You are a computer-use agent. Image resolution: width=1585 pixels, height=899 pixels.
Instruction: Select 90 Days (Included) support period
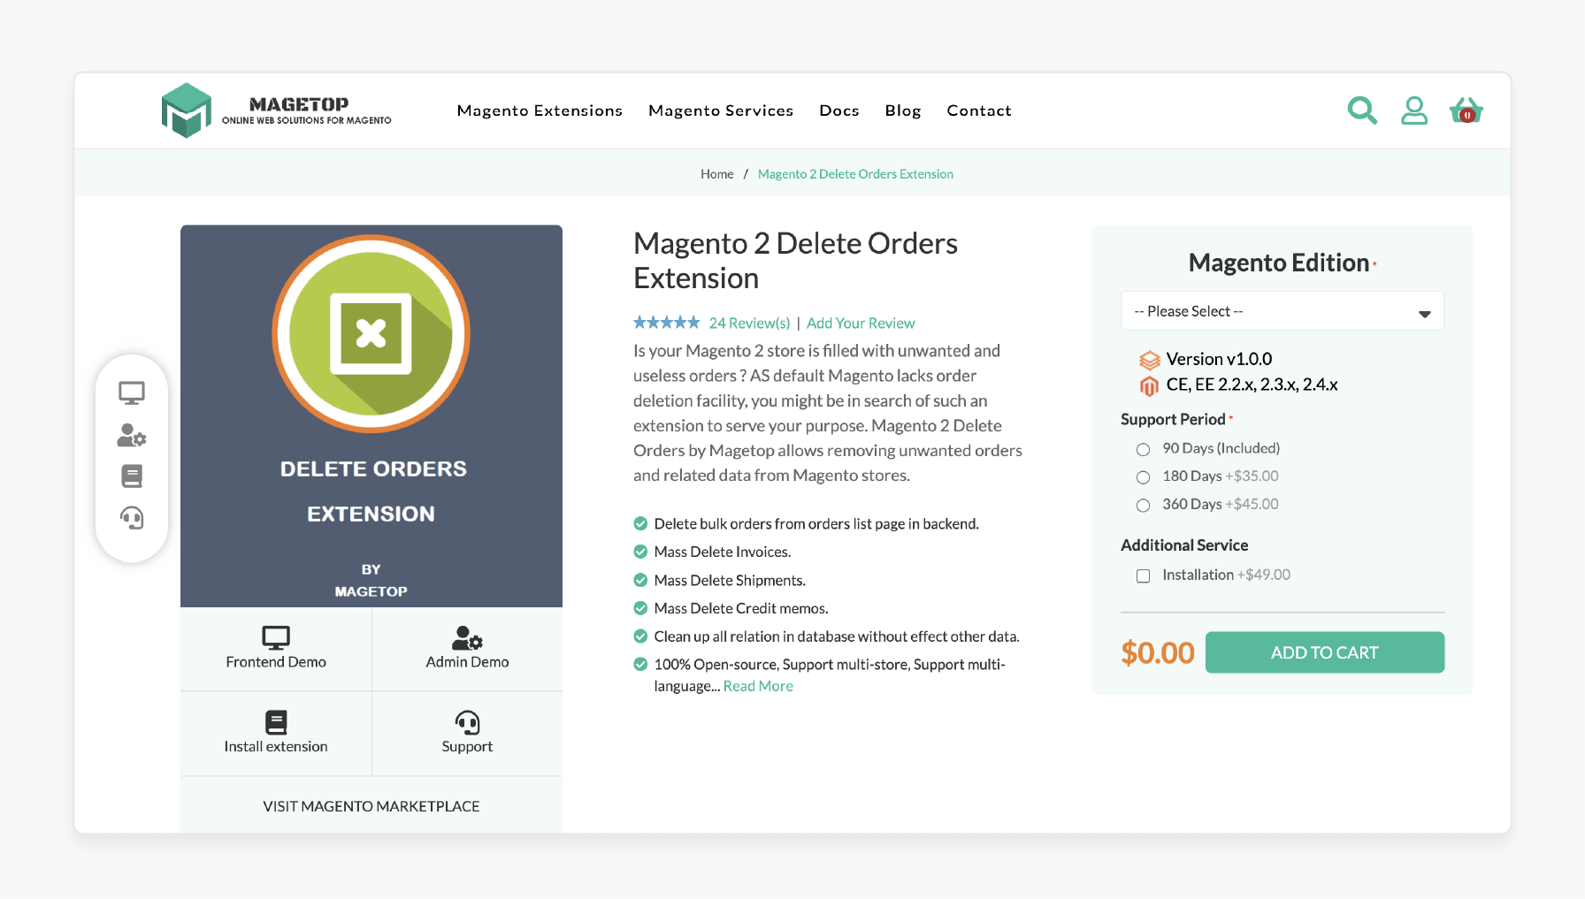tap(1143, 449)
